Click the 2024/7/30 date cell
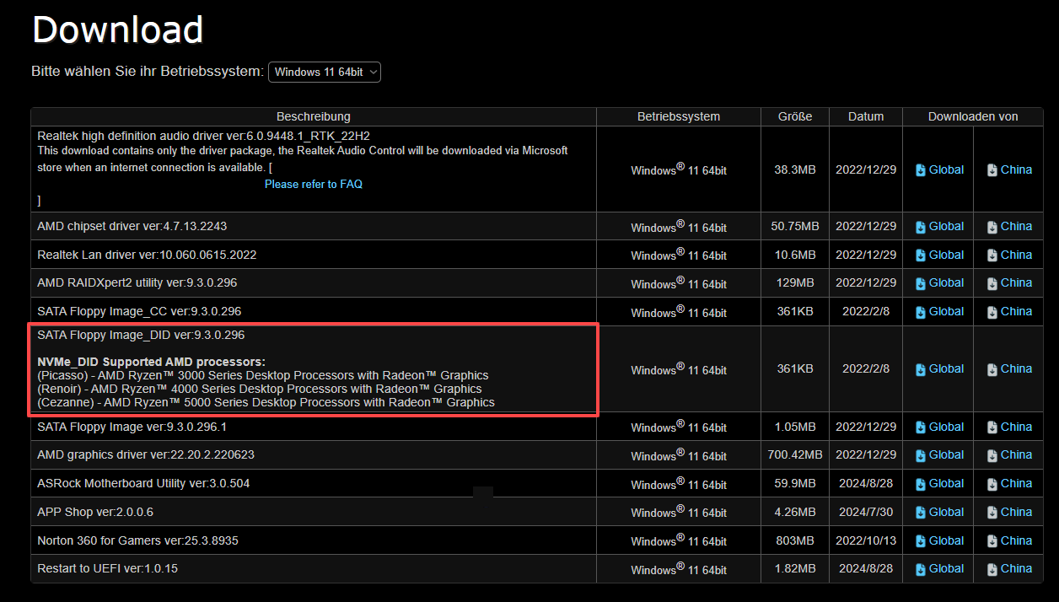Image resolution: width=1059 pixels, height=602 pixels. 866,512
